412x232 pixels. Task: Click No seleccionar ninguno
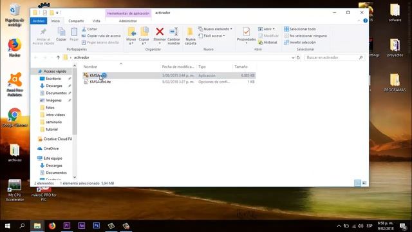pos(306,36)
